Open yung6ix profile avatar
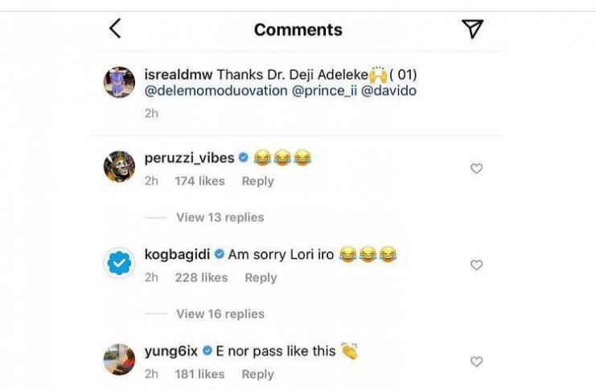 [119, 359]
